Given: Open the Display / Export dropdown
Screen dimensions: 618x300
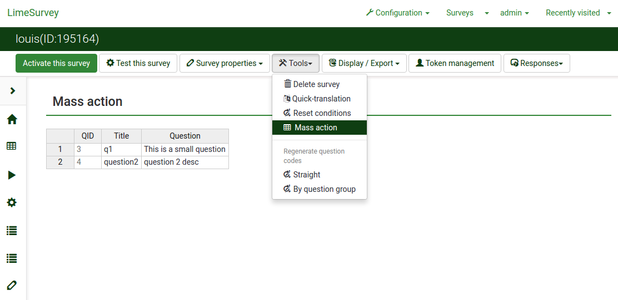Looking at the screenshot, I should [x=364, y=63].
